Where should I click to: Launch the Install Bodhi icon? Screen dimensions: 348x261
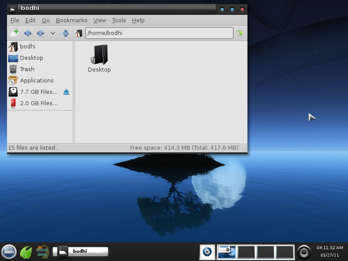pos(42,252)
